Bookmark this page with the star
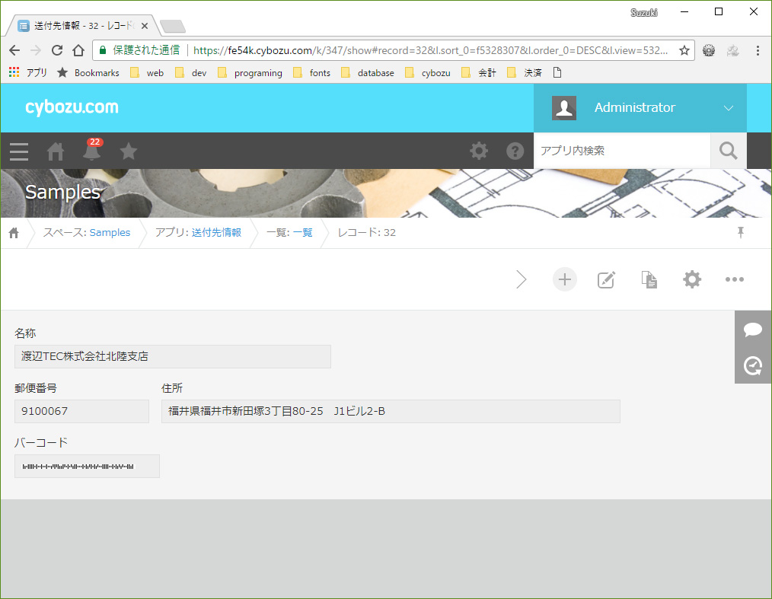 (684, 50)
